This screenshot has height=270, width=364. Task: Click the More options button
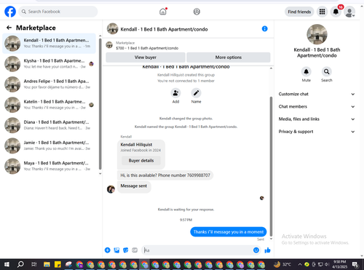[229, 57]
